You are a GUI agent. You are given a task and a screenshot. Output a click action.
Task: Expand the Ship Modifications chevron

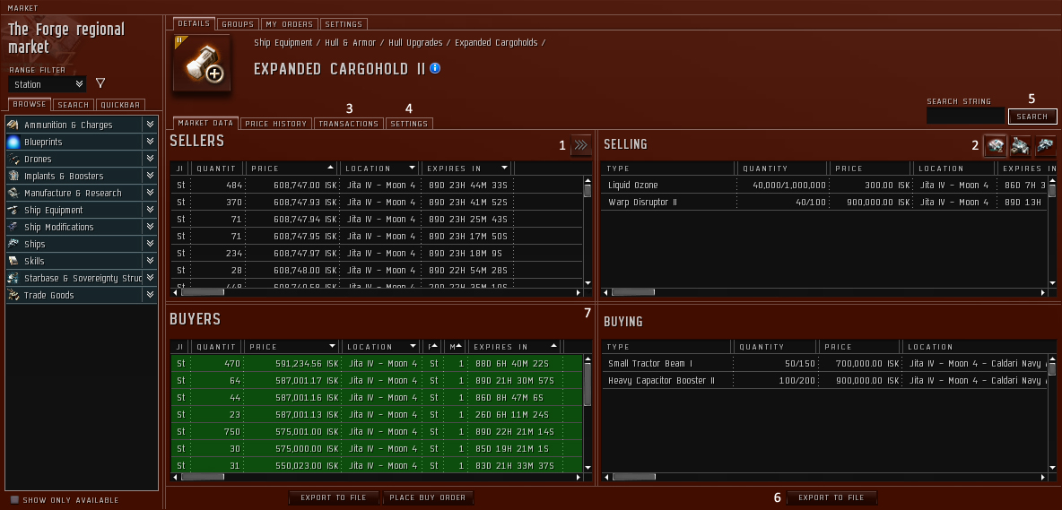pyautogui.click(x=151, y=228)
